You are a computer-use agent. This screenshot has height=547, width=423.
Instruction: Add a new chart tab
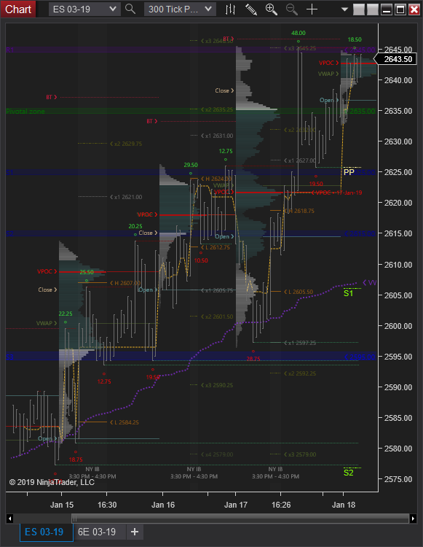click(x=135, y=532)
